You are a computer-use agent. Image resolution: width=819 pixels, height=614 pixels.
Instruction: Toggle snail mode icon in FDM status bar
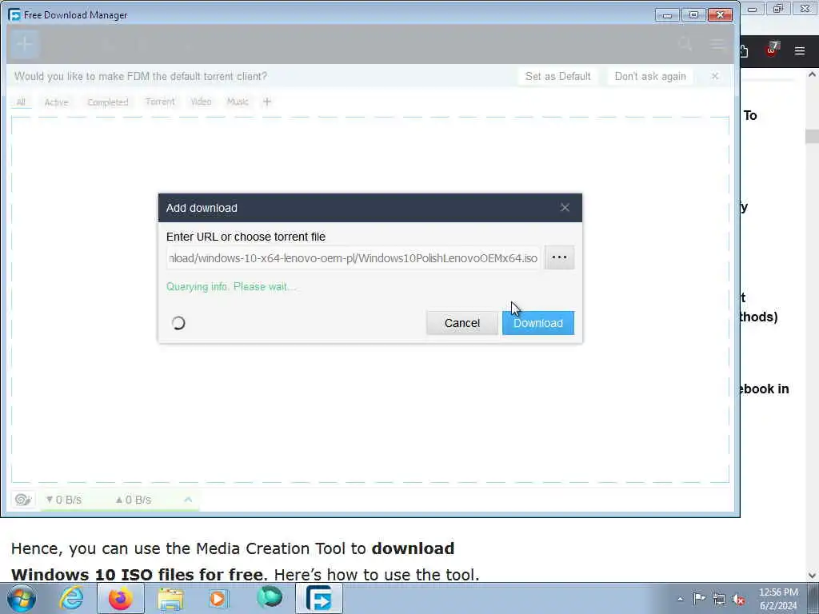[x=23, y=500]
